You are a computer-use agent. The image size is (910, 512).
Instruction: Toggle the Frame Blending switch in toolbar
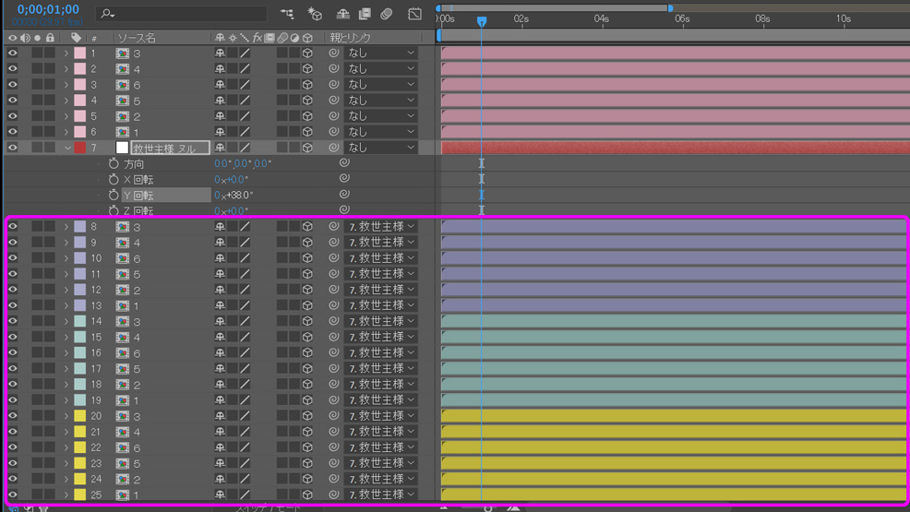pyautogui.click(x=365, y=14)
